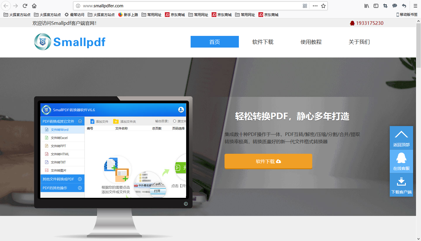Open the 最常访问 bookmark with gear icon
Image resolution: width=421 pixels, height=241 pixels.
coord(74,15)
